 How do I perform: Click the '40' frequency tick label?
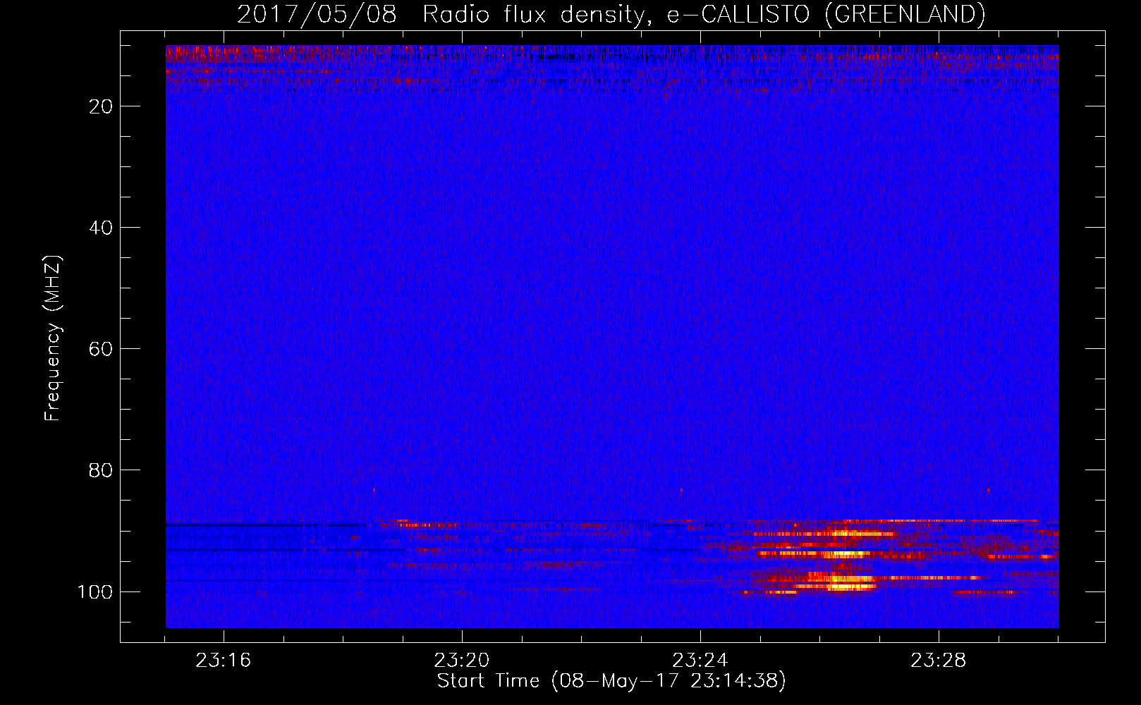tap(101, 228)
